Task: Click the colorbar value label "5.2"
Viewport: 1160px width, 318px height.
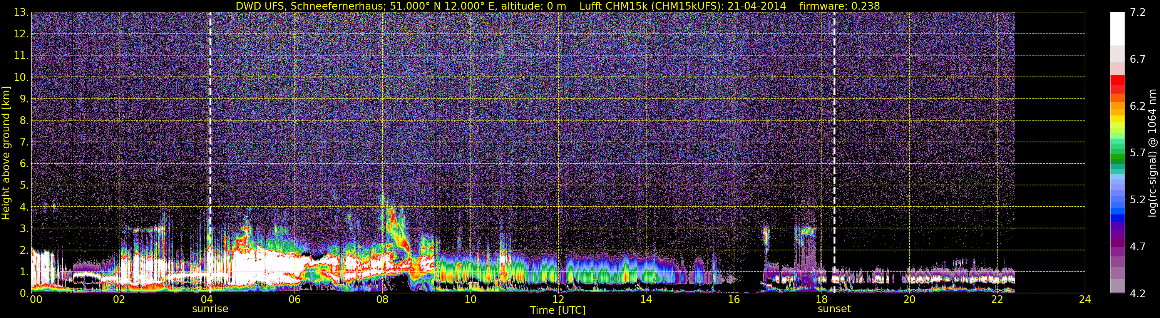Action: 1138,200
